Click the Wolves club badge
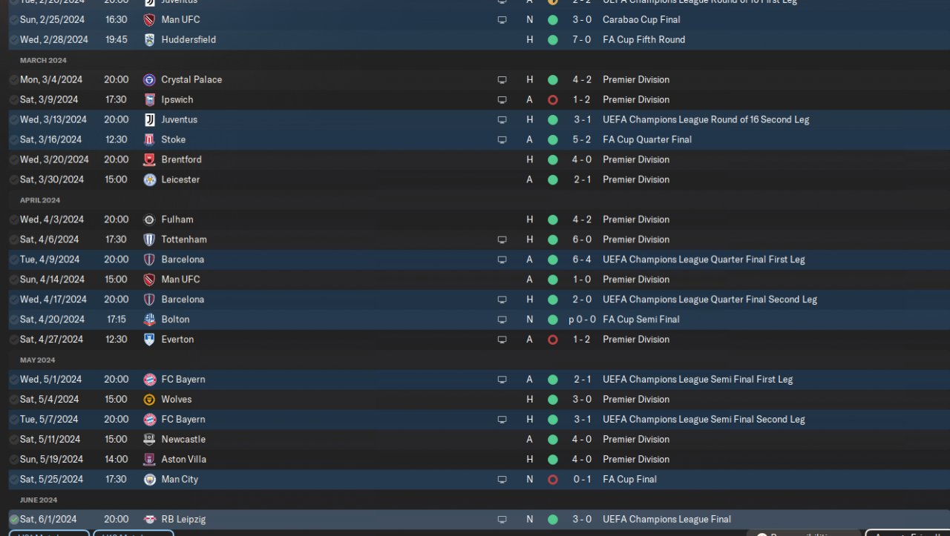Image resolution: width=950 pixels, height=536 pixels. click(149, 399)
